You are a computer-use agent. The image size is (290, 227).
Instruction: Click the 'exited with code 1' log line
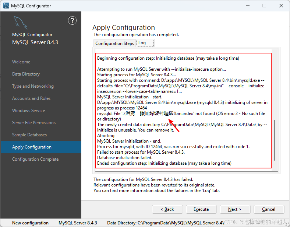[x=173, y=147]
